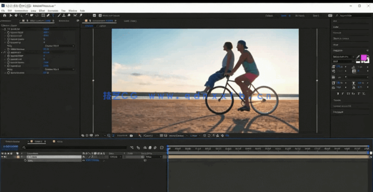The width and height of the screenshot is (373, 192).
Task: Hide layer 1 with the eye toggle
Action: (3, 157)
